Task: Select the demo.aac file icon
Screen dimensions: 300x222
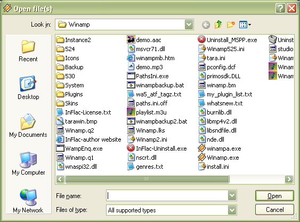Action: point(131,39)
